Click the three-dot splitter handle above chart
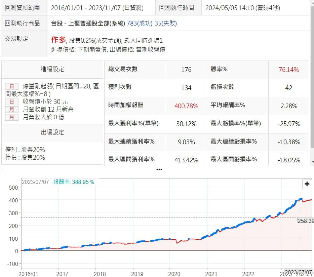Viewport: 314px width, 277px height. [159, 169]
